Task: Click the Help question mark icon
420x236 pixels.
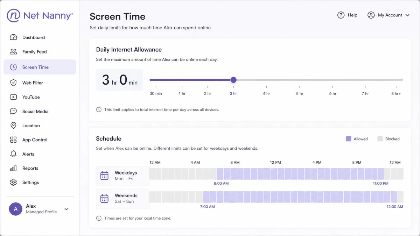Action: point(341,15)
